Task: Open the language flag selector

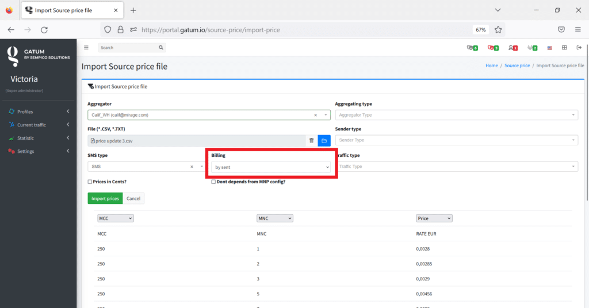Action: (x=549, y=48)
